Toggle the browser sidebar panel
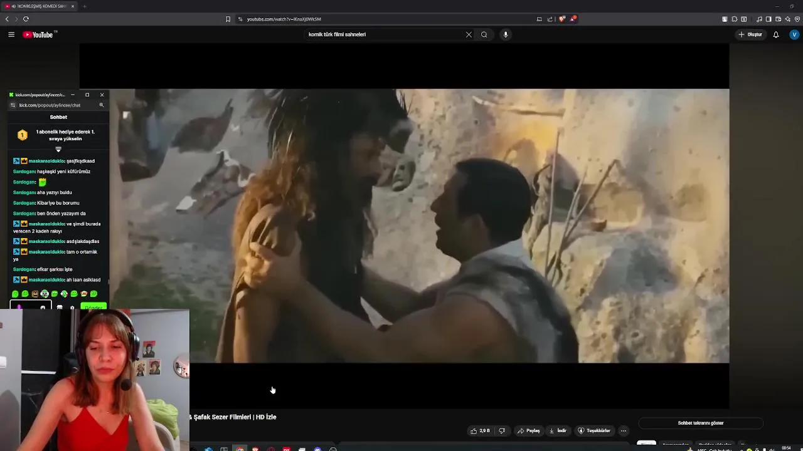Image resolution: width=803 pixels, height=451 pixels. [x=768, y=19]
